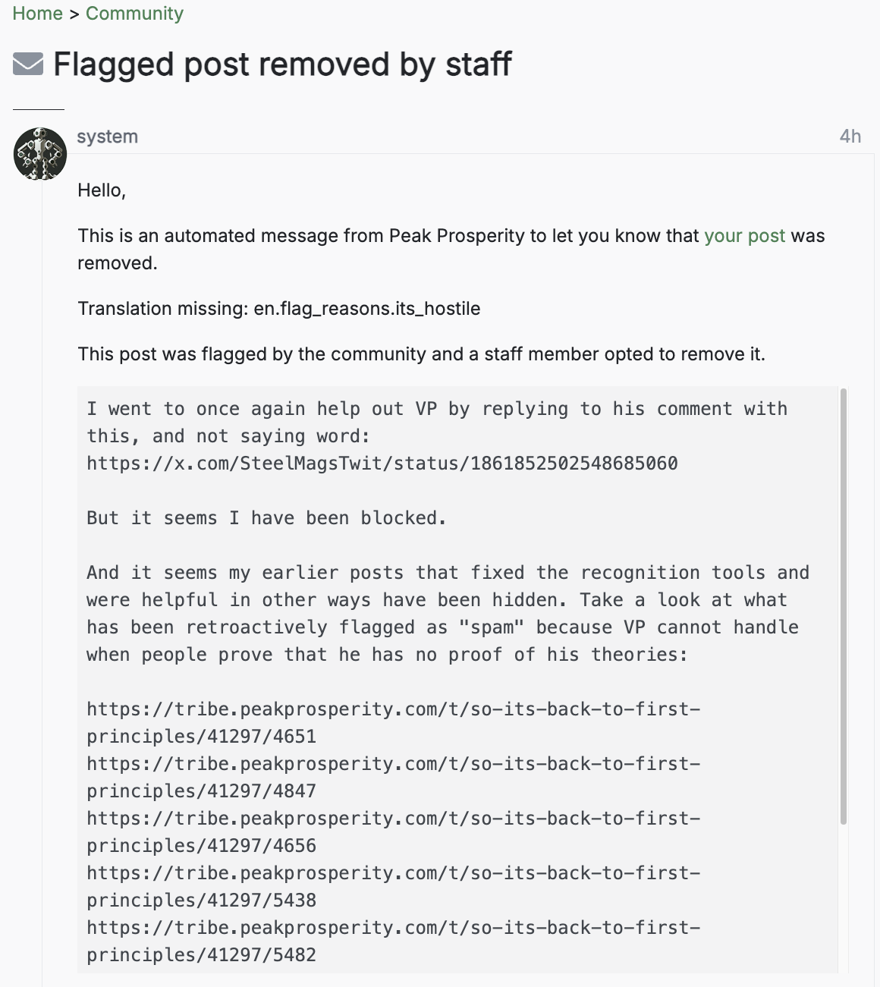This screenshot has height=987, width=880.
Task: Go to the Home breadcrumb
Action: pyautogui.click(x=37, y=14)
